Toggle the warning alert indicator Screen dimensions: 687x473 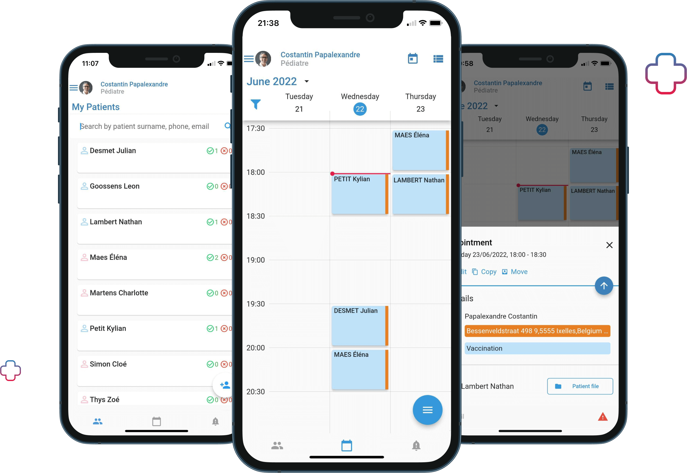pyautogui.click(x=603, y=414)
